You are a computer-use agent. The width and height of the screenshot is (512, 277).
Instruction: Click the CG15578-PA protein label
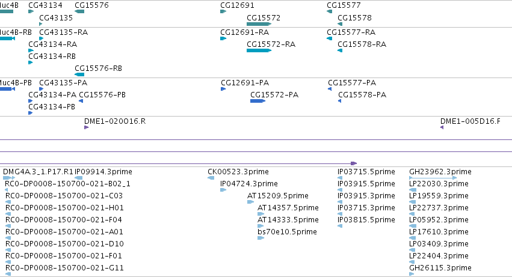(362, 95)
